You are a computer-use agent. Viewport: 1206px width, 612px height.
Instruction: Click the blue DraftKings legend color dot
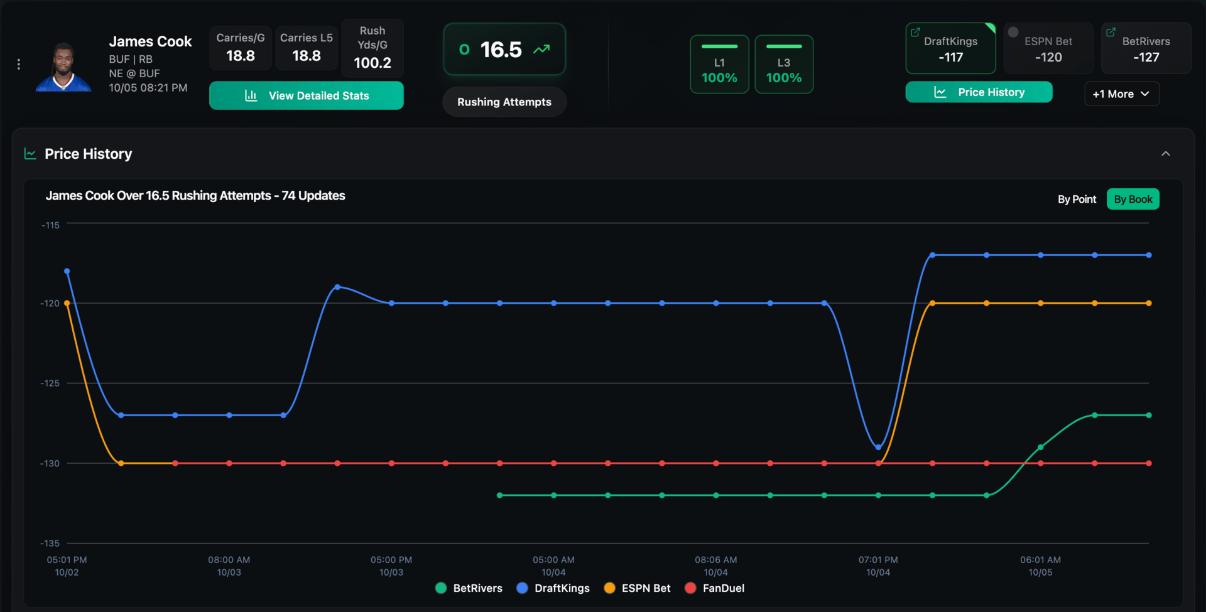[x=522, y=588]
